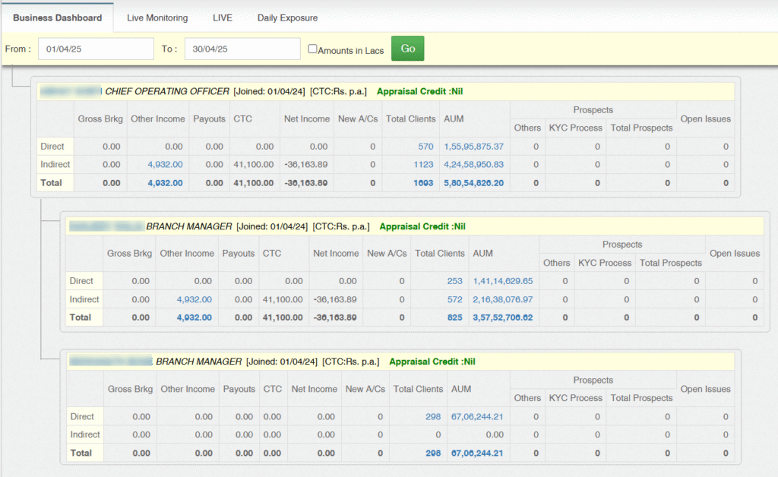Open the 825 Total Clients link
The width and height of the screenshot is (778, 477).
455,317
